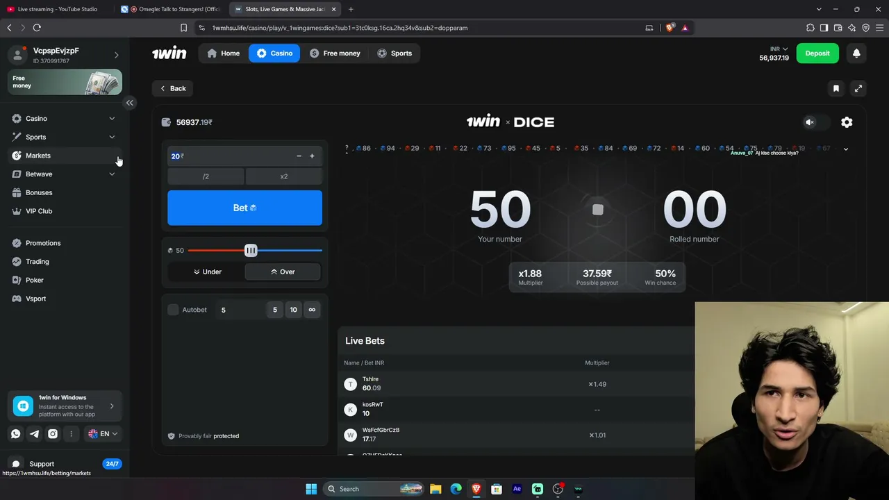The width and height of the screenshot is (889, 500).
Task: Open 1win for Windows app banner
Action: (65, 406)
